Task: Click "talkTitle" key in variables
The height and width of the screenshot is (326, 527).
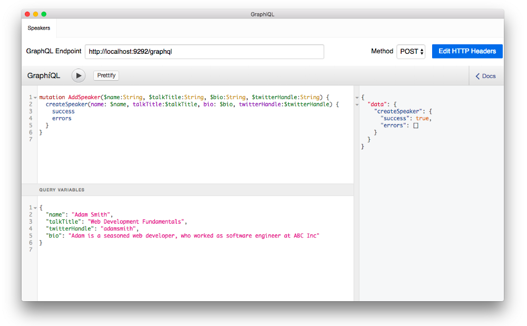Action: click(x=64, y=222)
